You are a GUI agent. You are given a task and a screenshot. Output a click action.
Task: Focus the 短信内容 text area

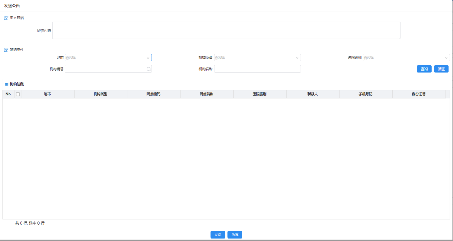click(x=226, y=30)
